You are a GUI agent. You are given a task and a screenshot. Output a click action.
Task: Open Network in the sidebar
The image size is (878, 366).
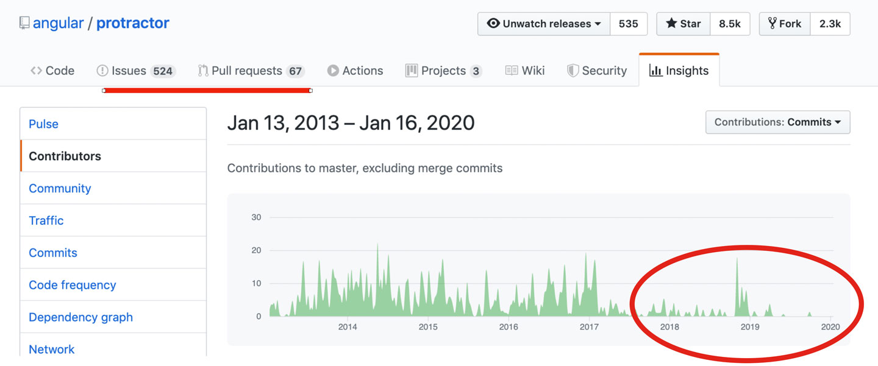(113, 349)
